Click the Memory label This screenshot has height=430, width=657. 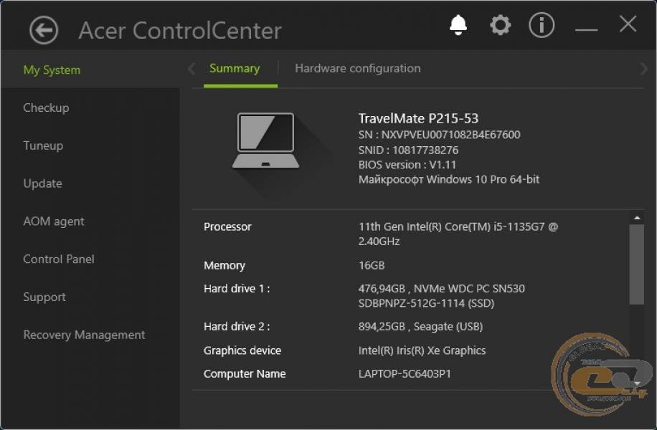pos(224,265)
